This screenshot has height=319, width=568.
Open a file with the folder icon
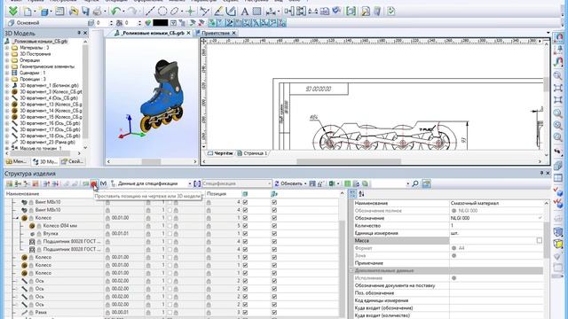tap(74, 12)
